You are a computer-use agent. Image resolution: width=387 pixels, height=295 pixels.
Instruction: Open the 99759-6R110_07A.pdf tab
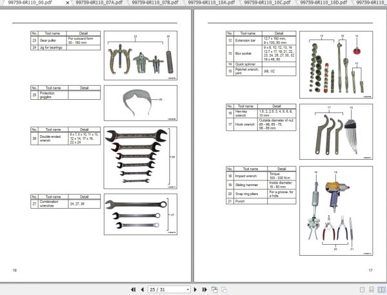pos(99,3)
